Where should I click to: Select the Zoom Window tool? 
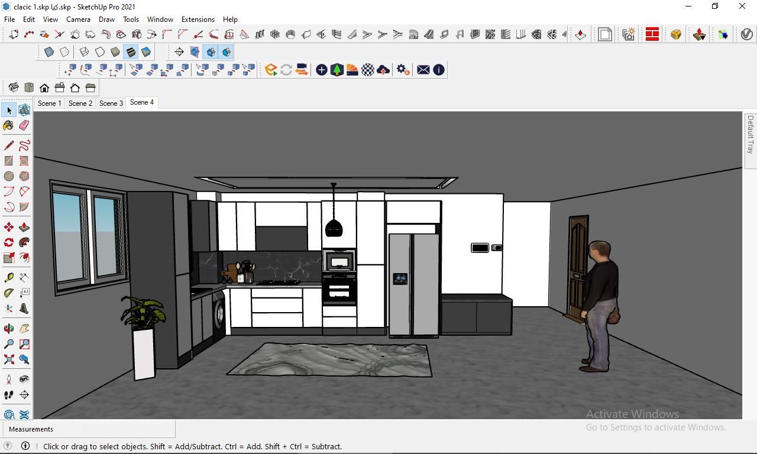click(24, 344)
